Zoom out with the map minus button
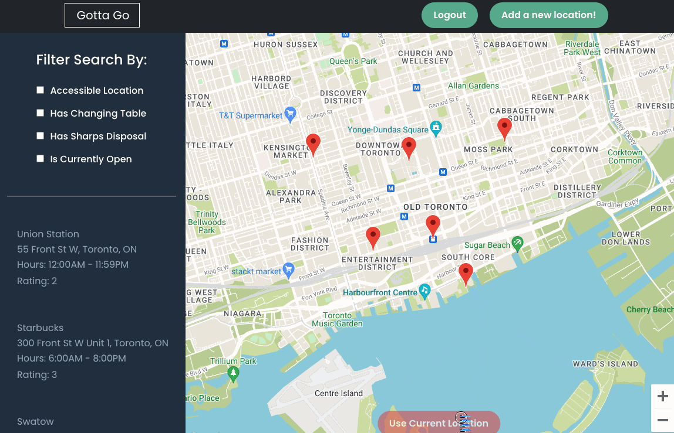 [x=662, y=420]
